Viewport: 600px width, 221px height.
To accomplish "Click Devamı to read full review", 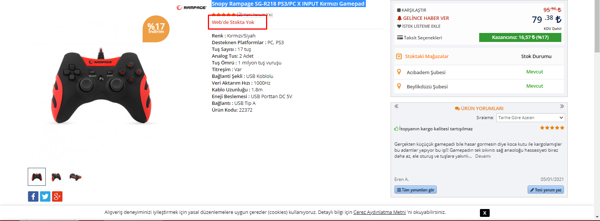I will 483,156.
